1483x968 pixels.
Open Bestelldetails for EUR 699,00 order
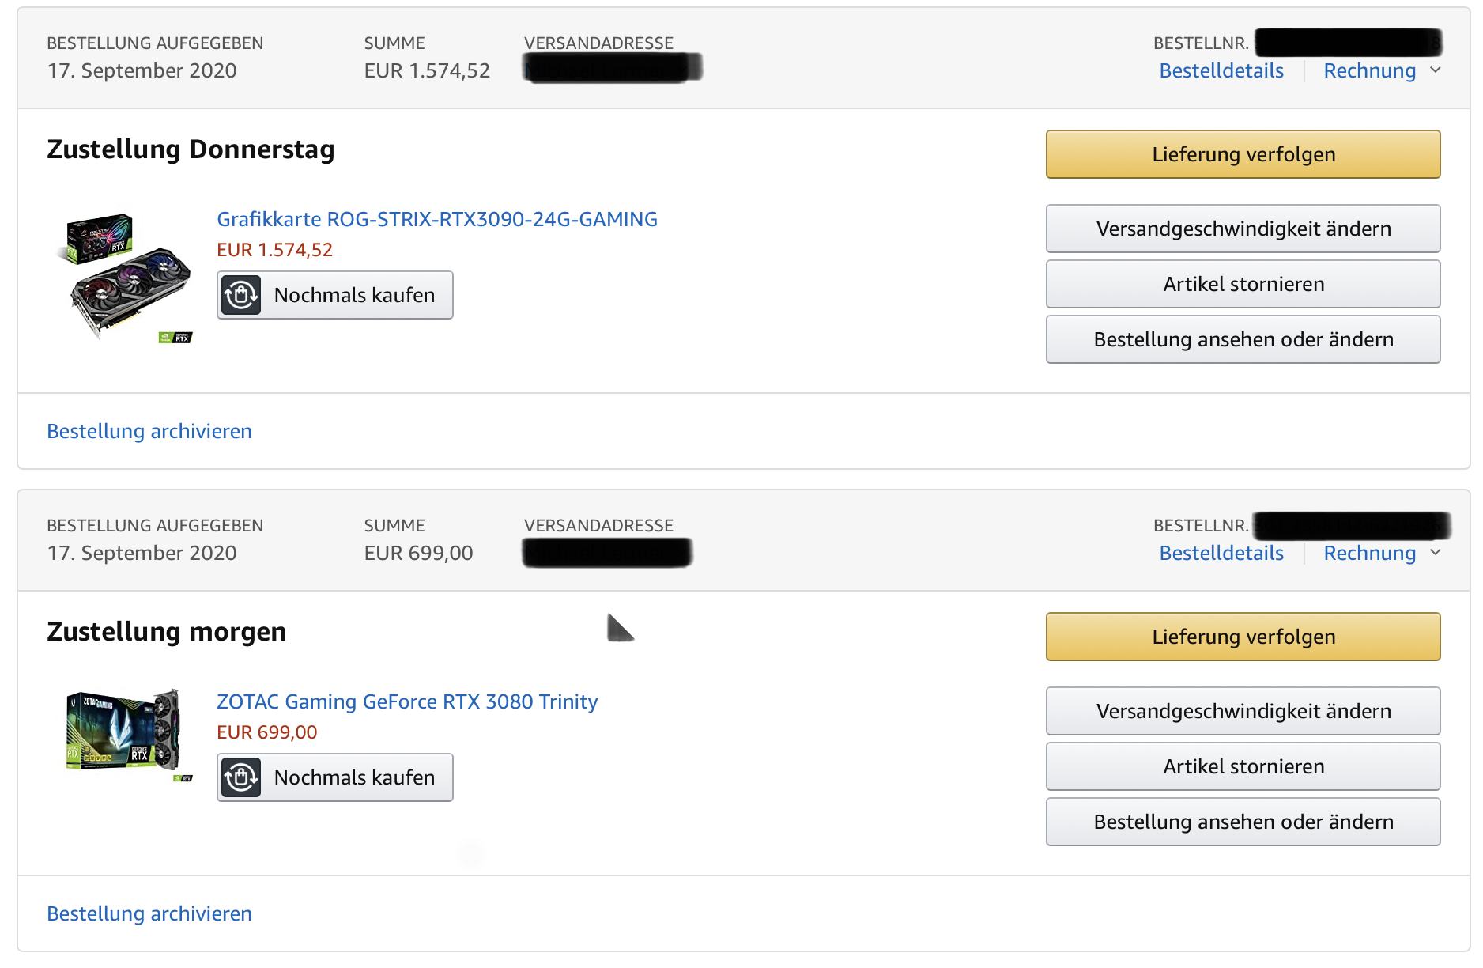[x=1221, y=553]
